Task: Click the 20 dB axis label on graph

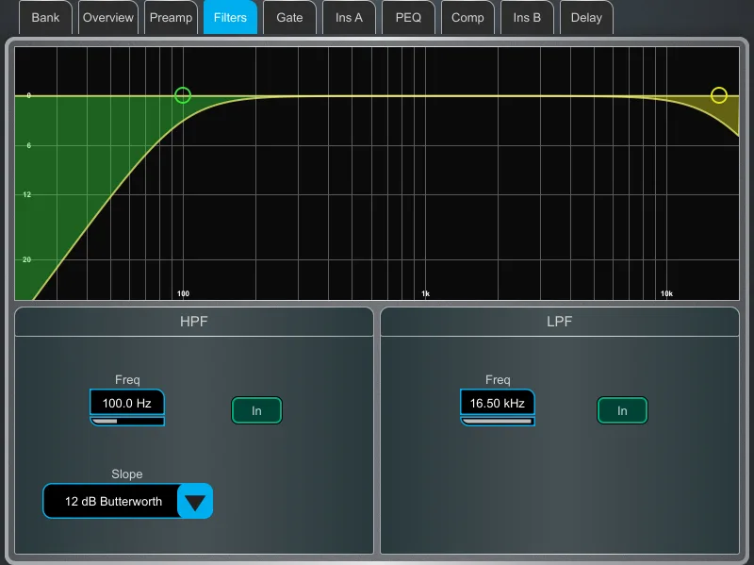Action: tap(27, 259)
